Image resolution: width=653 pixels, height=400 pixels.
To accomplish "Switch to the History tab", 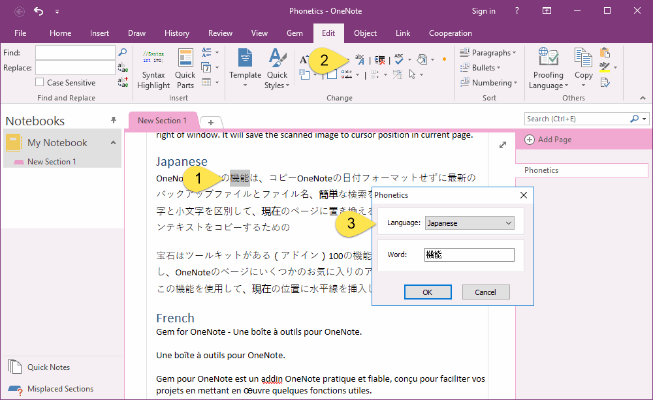I will (176, 33).
